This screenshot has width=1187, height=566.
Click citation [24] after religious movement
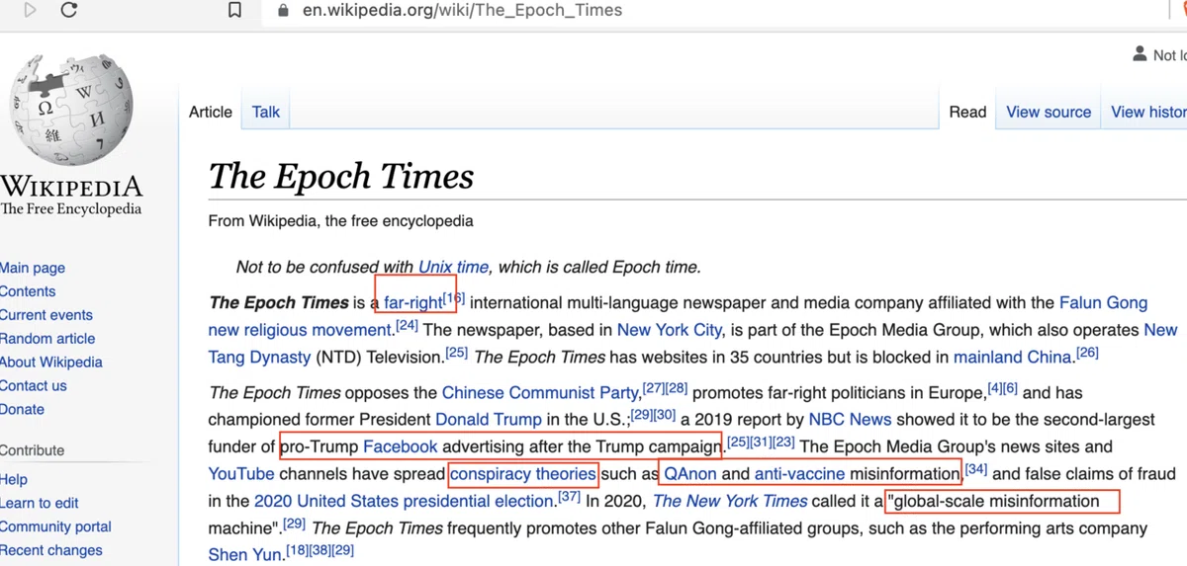(x=407, y=324)
